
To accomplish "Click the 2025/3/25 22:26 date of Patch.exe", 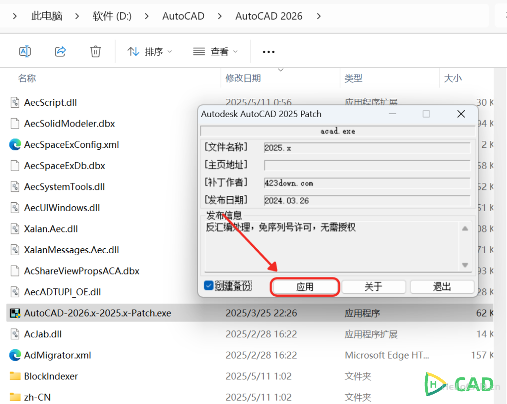I will click(261, 313).
